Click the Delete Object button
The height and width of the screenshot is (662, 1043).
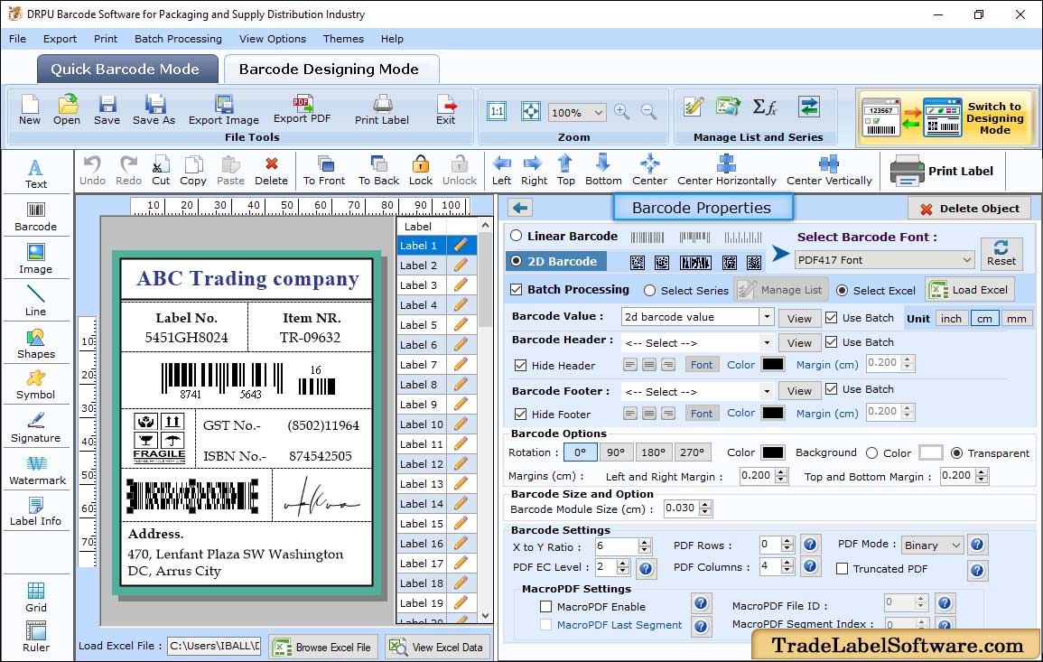pyautogui.click(x=969, y=209)
